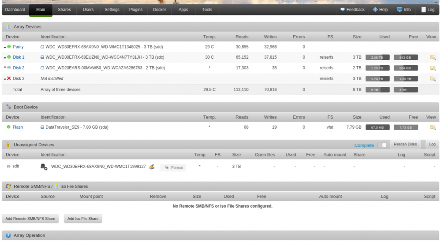Open the disk log icon for Parity WDC drive
Viewport: 441px width, 242px height.
(42, 47)
